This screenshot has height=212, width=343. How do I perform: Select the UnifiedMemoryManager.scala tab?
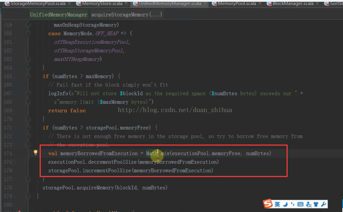170,4
